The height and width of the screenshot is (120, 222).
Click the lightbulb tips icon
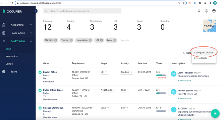(199, 11)
